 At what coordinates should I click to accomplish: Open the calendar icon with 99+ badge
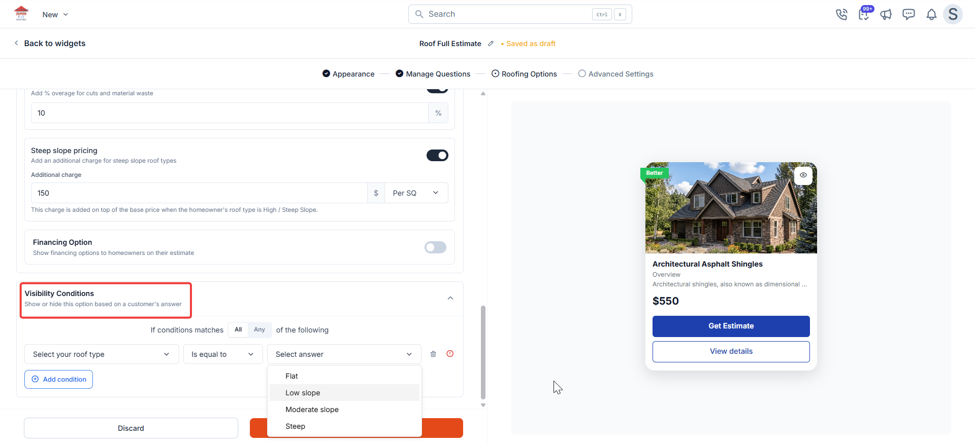pos(864,14)
